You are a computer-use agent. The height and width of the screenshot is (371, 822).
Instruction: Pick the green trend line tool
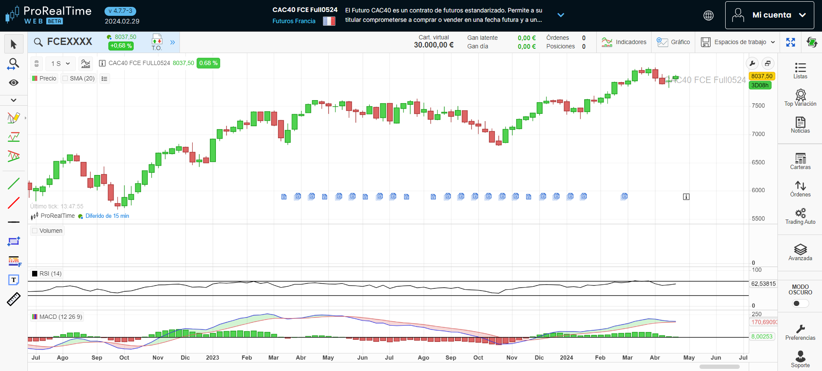(x=14, y=184)
